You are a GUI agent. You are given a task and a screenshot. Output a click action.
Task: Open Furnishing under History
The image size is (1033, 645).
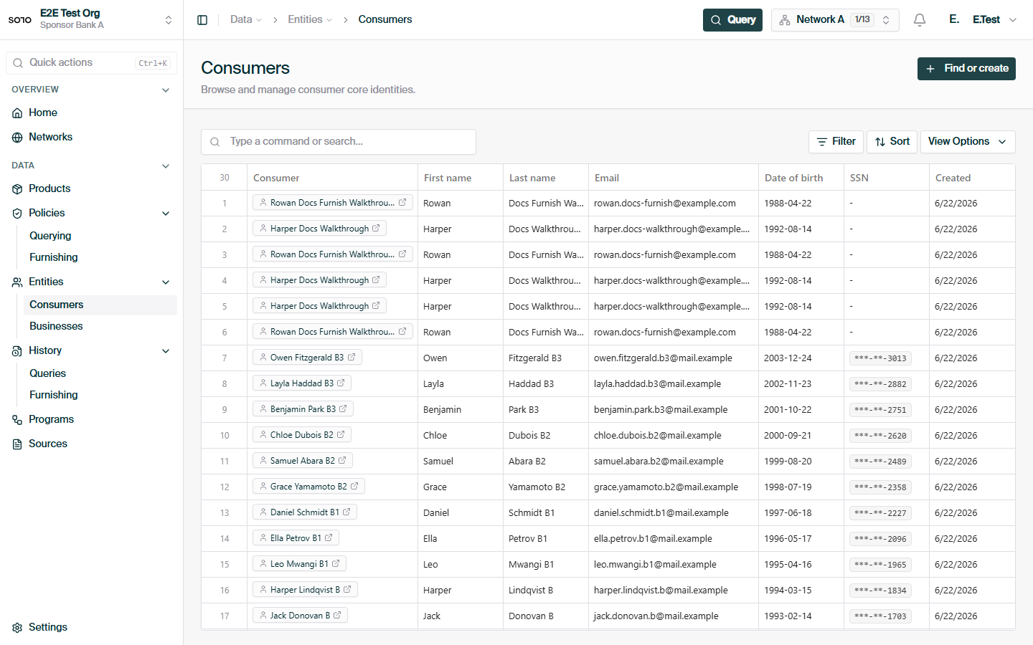(100, 395)
